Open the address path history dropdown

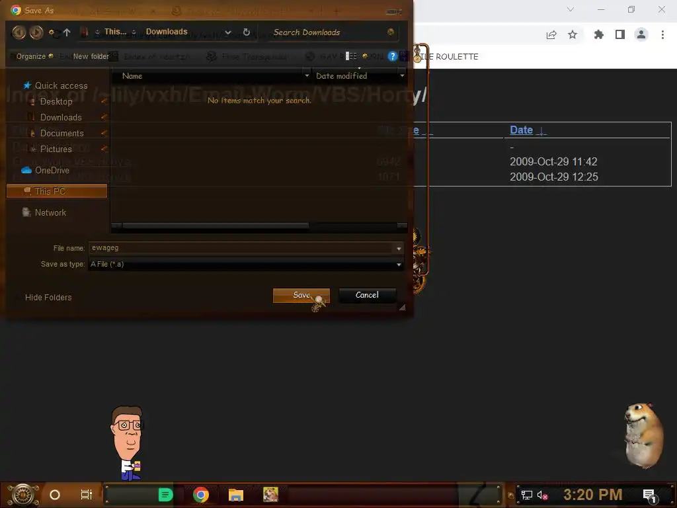(228, 32)
